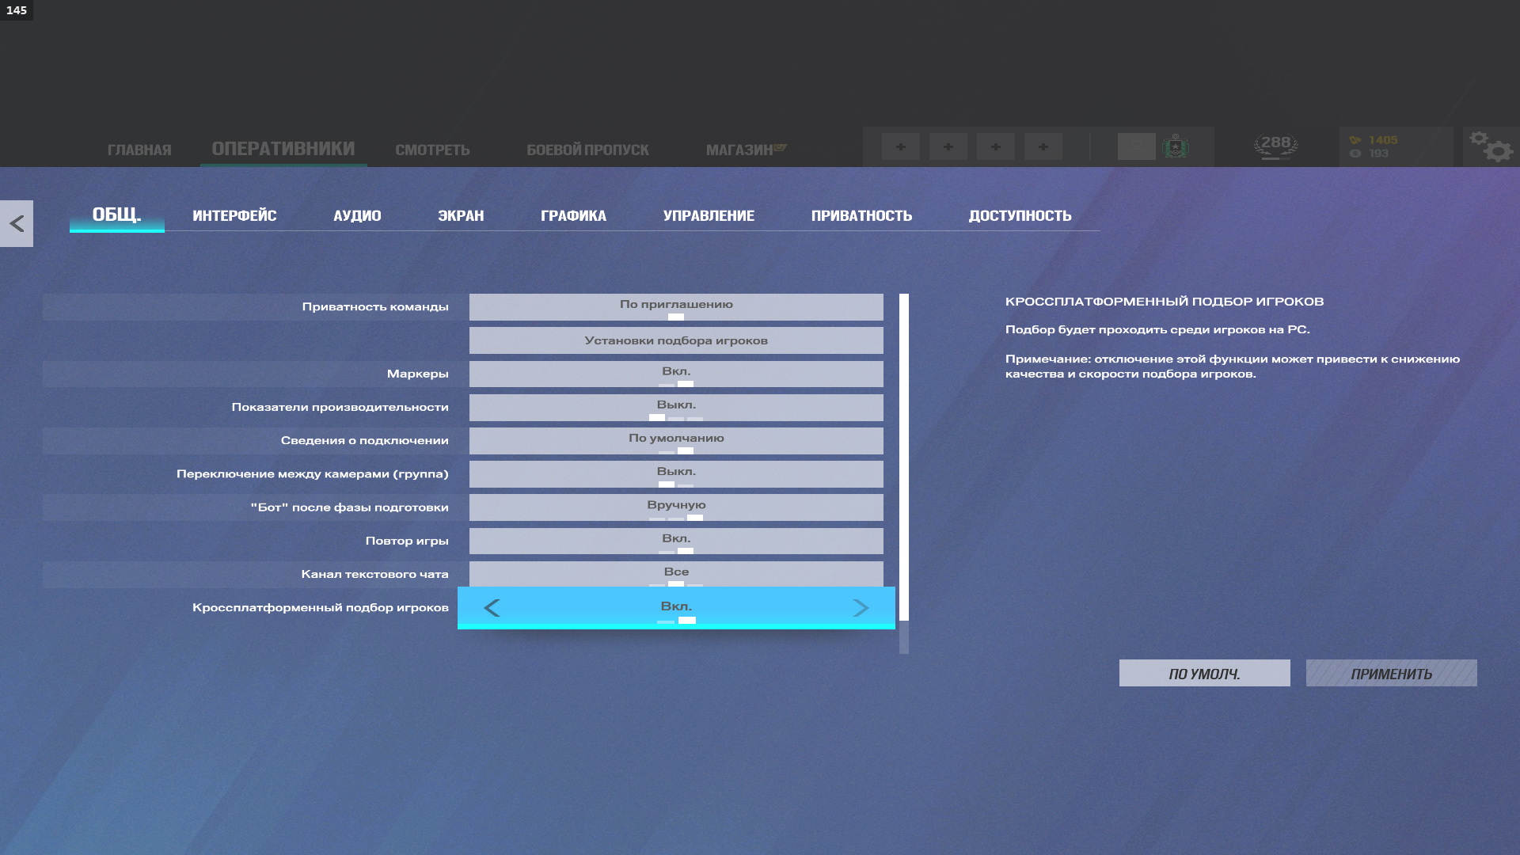Switch to the ГРАФИКА tab
Screen dimensions: 1520x855
(x=573, y=215)
